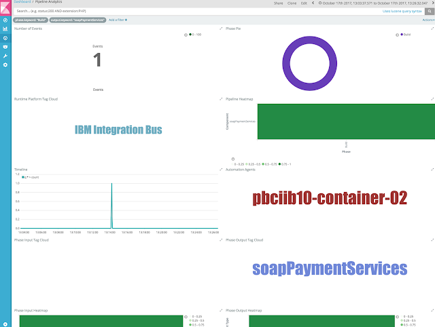Image resolution: width=435 pixels, height=327 pixels.
Task: Click pbciib10-container-02 tag
Action: [x=330, y=198]
